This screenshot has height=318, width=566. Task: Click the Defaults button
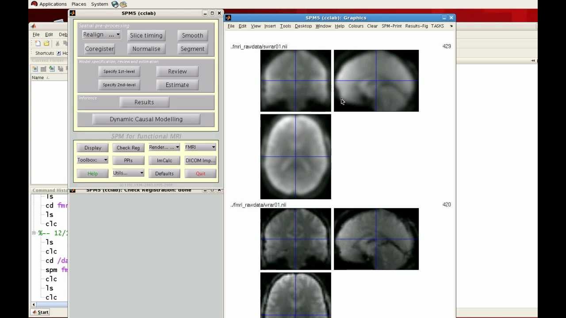(x=164, y=174)
